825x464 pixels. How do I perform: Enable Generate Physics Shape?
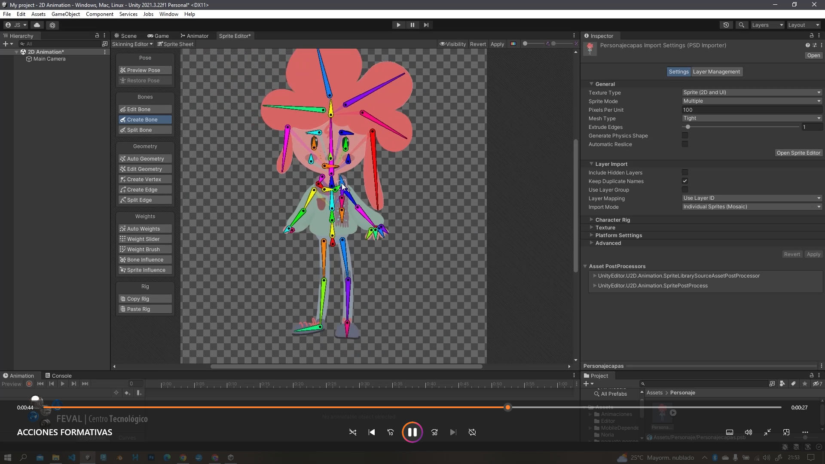click(685, 135)
